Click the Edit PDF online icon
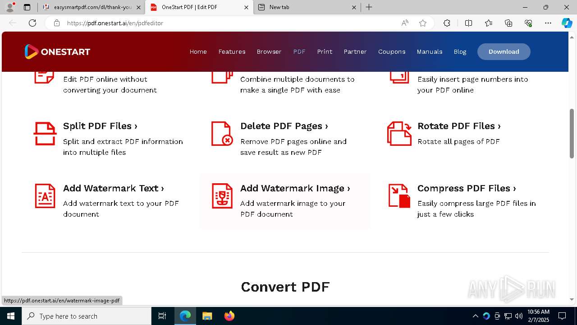The height and width of the screenshot is (325, 577). point(44,77)
